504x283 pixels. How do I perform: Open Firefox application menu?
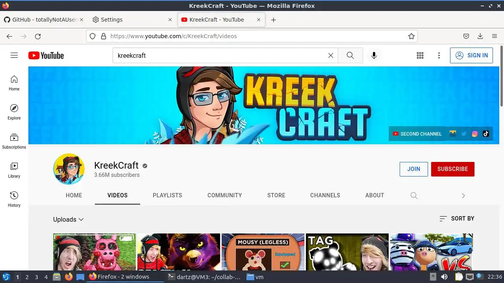495,36
